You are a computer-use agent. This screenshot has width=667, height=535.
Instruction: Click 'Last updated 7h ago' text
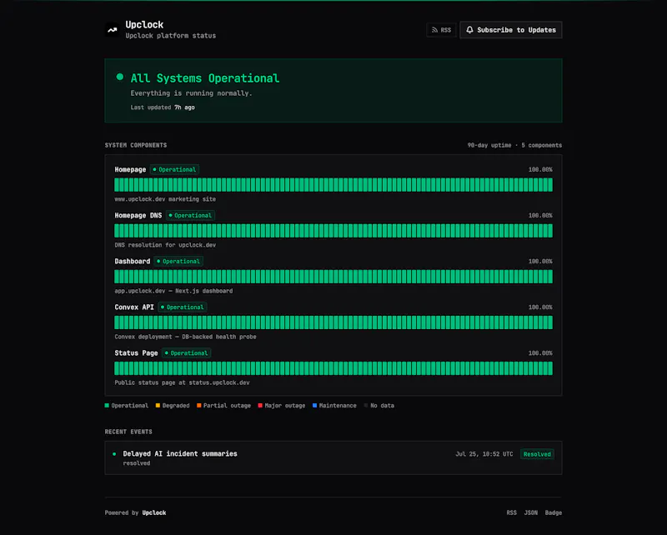pyautogui.click(x=163, y=107)
